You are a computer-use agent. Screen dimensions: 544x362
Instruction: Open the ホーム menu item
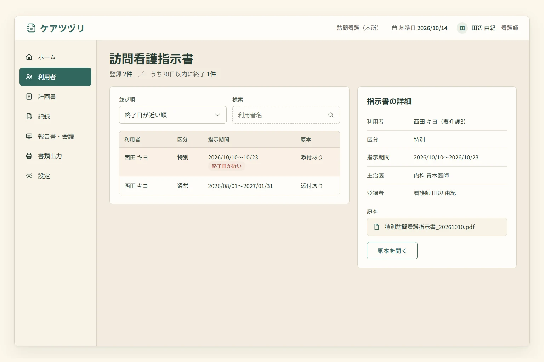click(55, 57)
